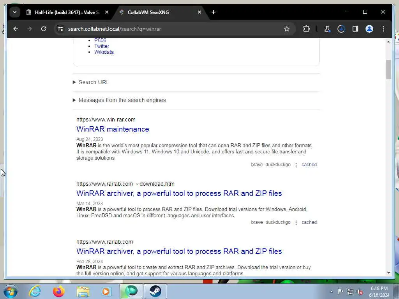
Task: Open cached copy of WinRAR maintenance result
Action: point(309,165)
